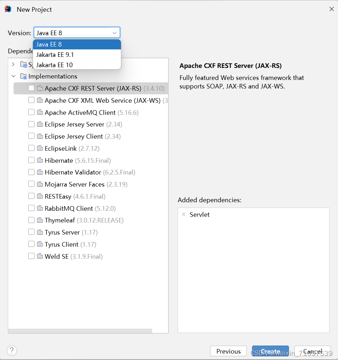
Task: Select Eclipse Jersey Server checkbox
Action: (31, 124)
